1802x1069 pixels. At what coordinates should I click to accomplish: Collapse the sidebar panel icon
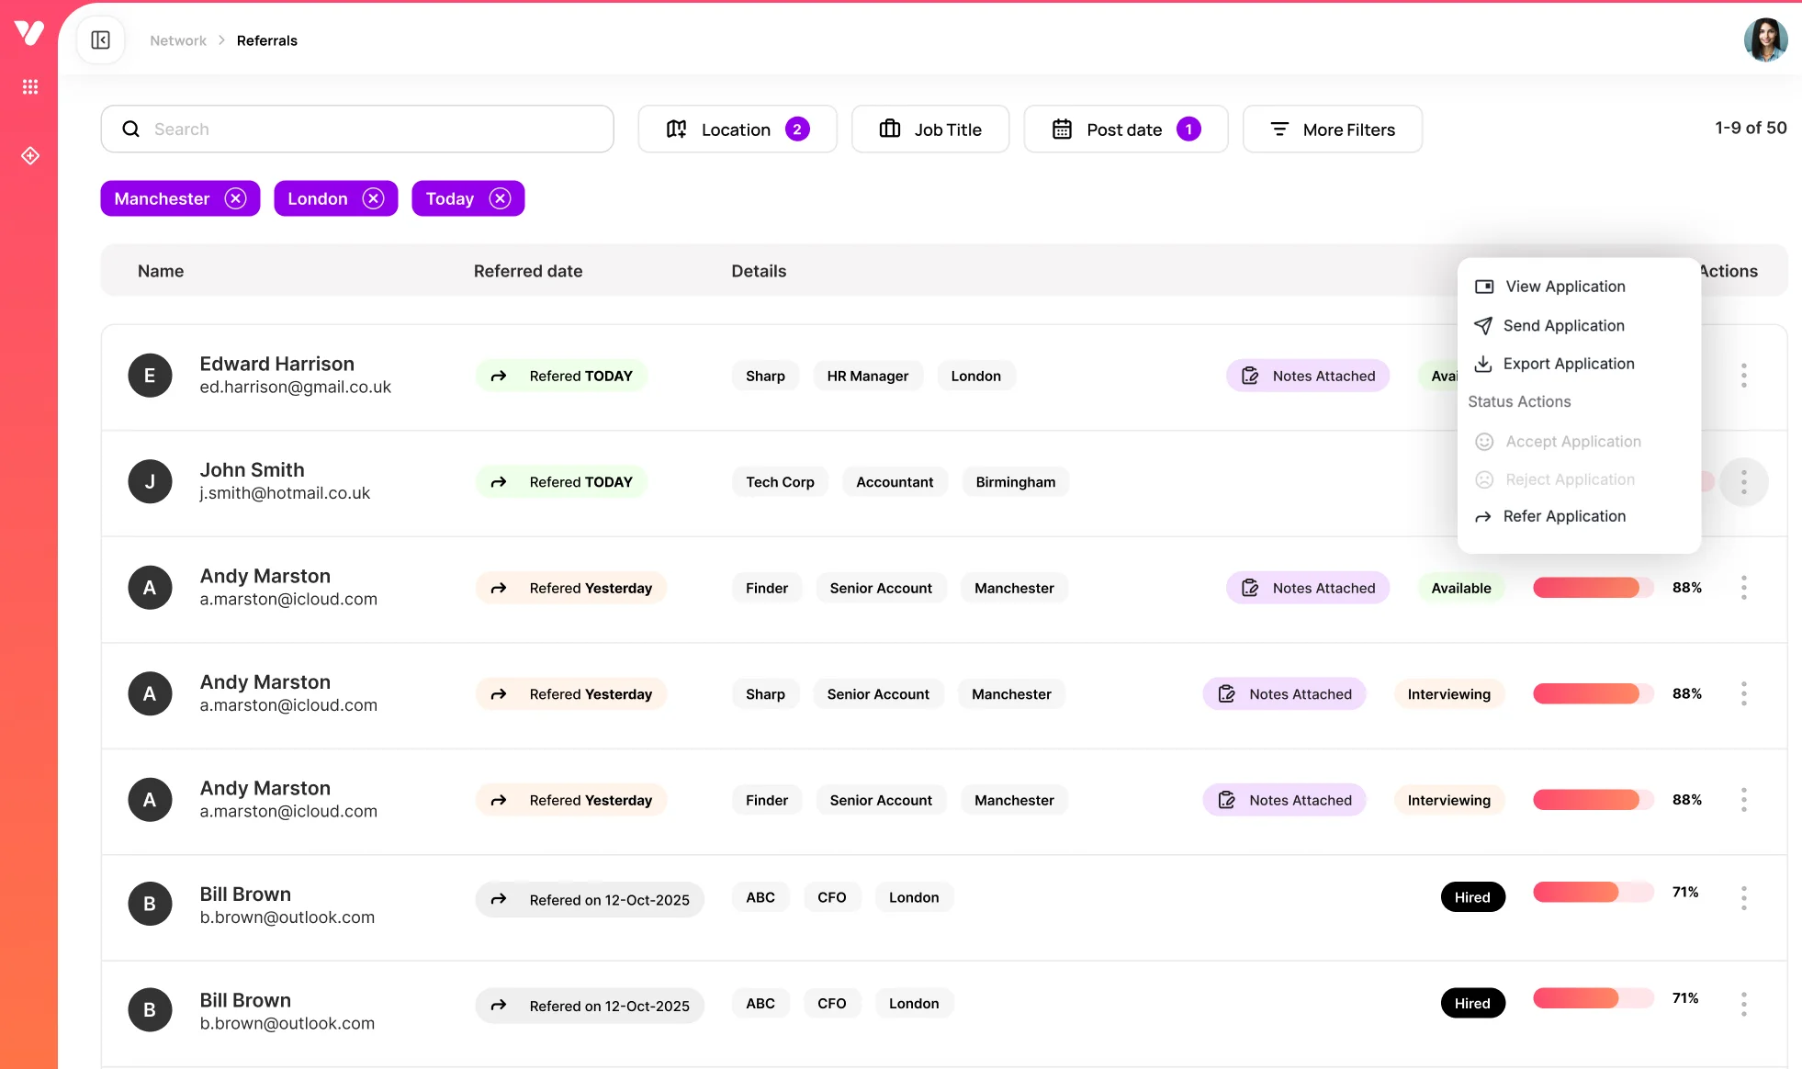tap(101, 40)
